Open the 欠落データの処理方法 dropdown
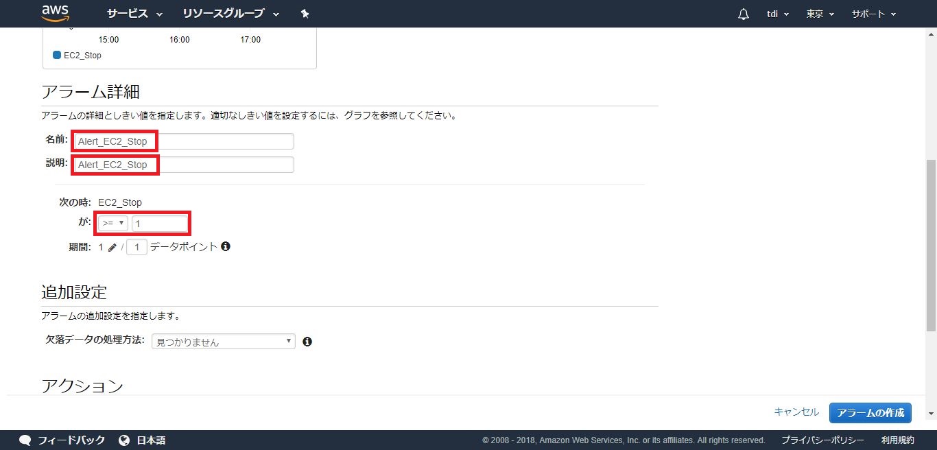This screenshot has height=450, width=937. pos(223,342)
